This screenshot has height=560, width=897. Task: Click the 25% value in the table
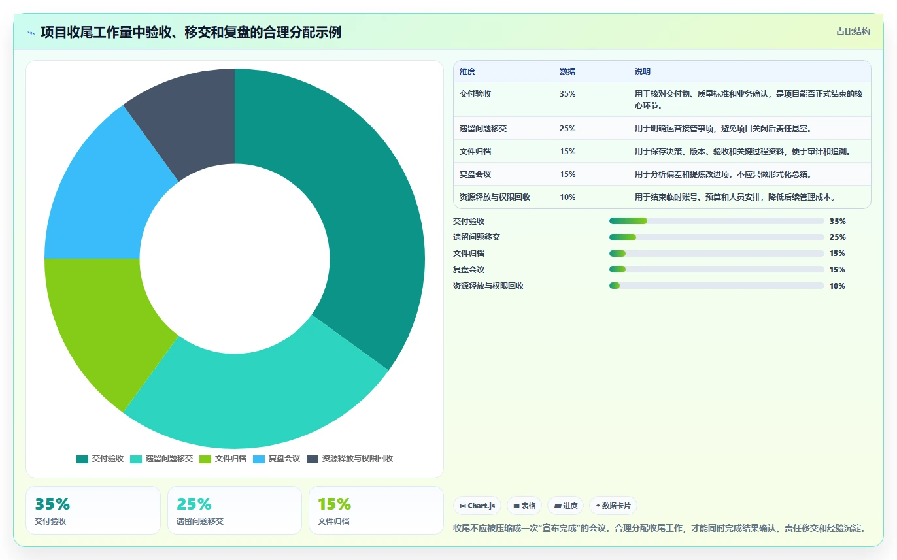(x=567, y=129)
